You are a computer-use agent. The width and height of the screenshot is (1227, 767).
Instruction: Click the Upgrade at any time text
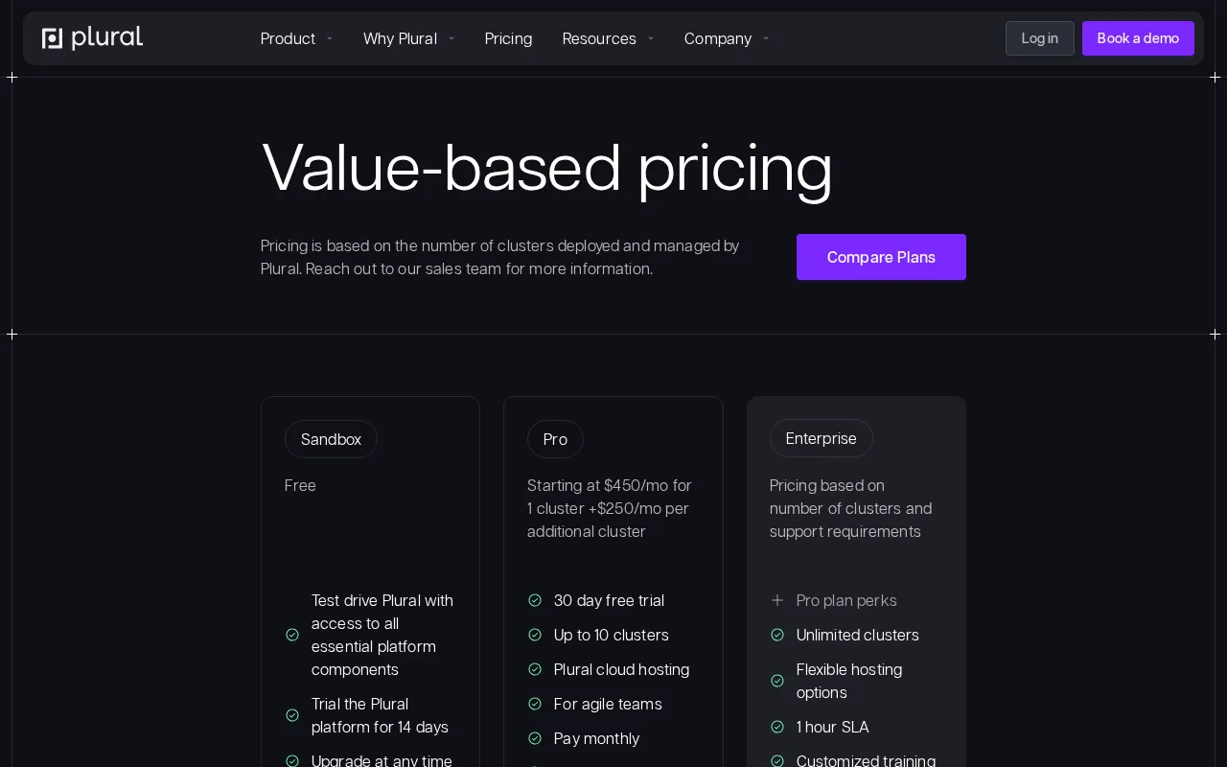click(382, 760)
